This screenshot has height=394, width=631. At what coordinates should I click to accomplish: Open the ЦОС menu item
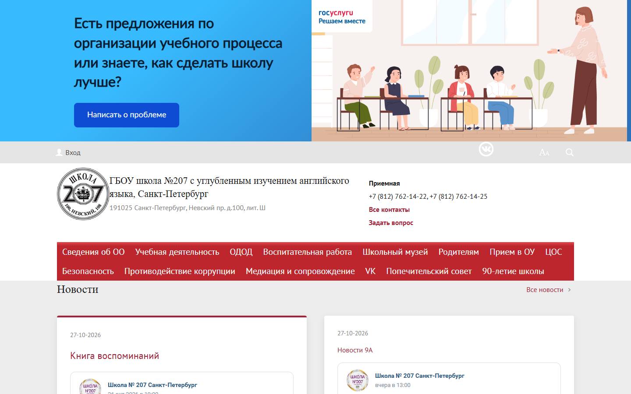coord(553,252)
